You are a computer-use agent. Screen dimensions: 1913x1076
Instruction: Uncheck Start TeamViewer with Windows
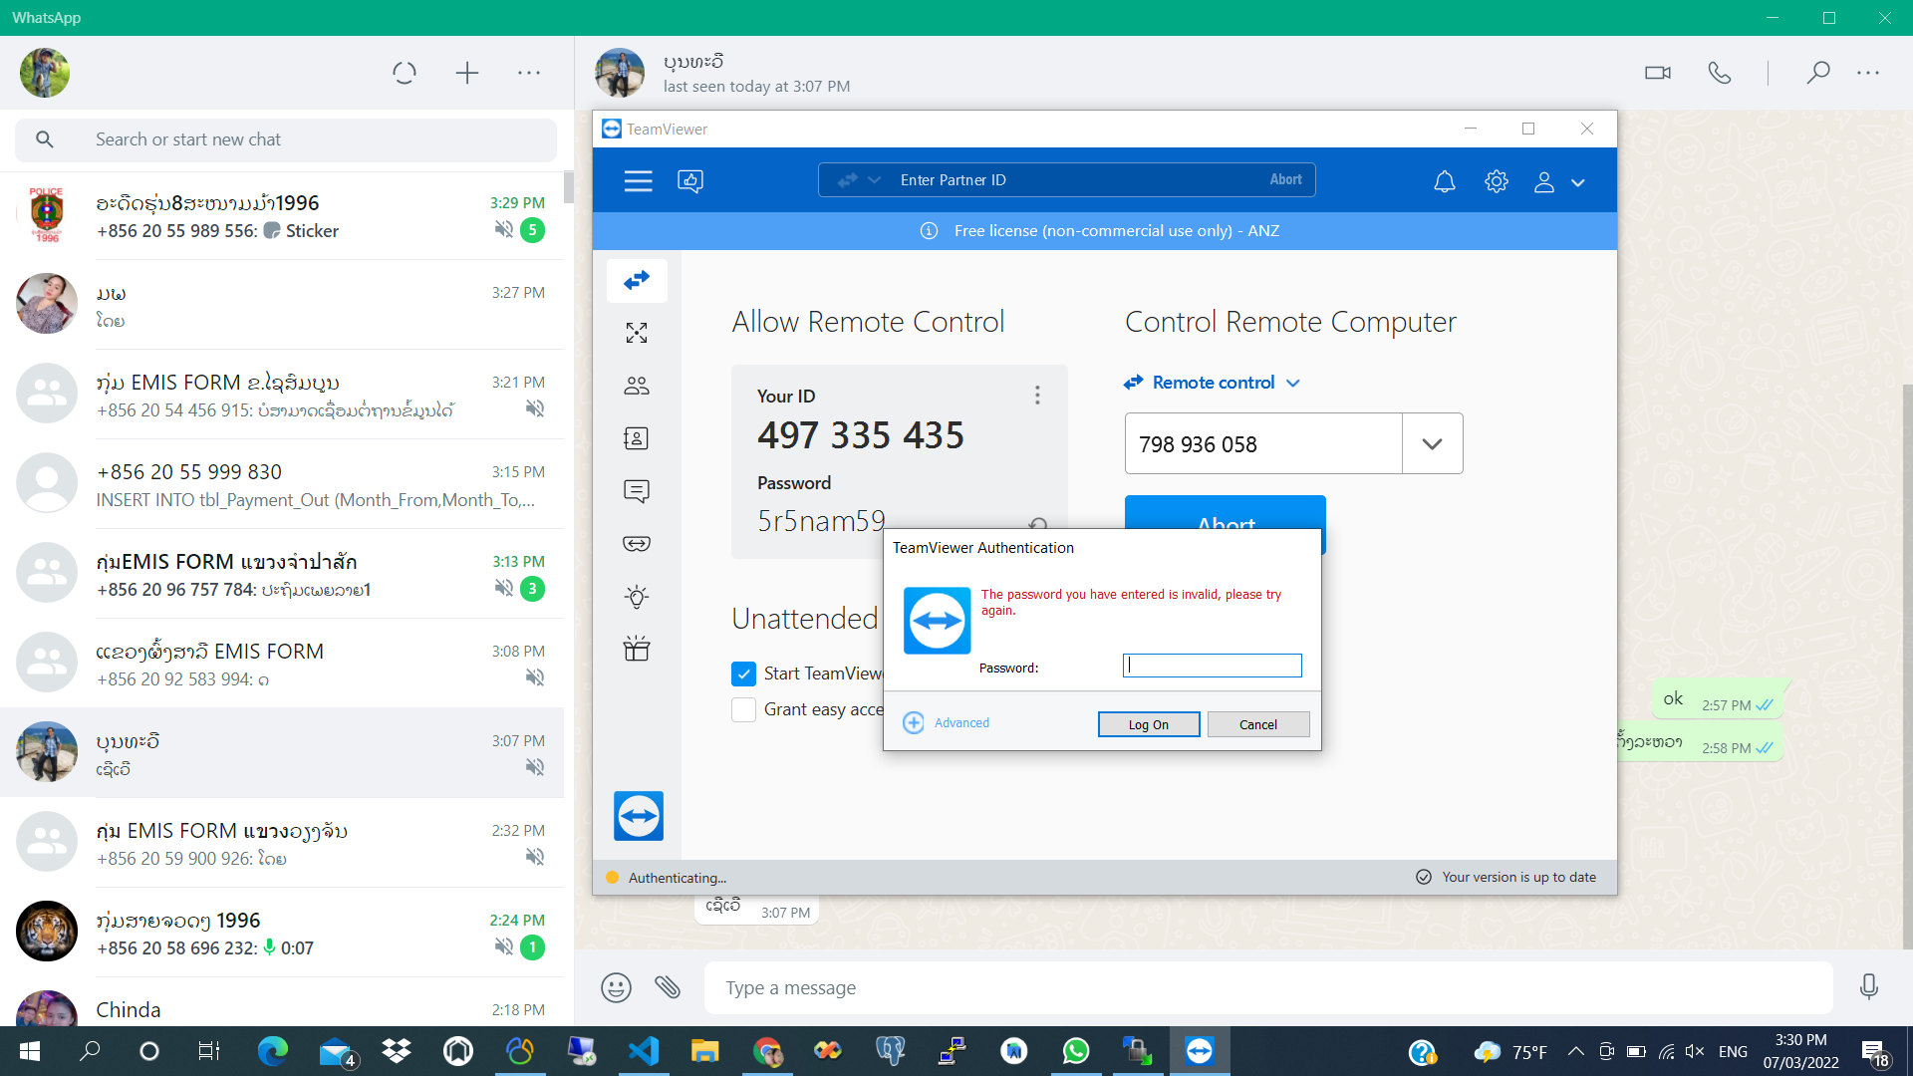[x=743, y=674]
